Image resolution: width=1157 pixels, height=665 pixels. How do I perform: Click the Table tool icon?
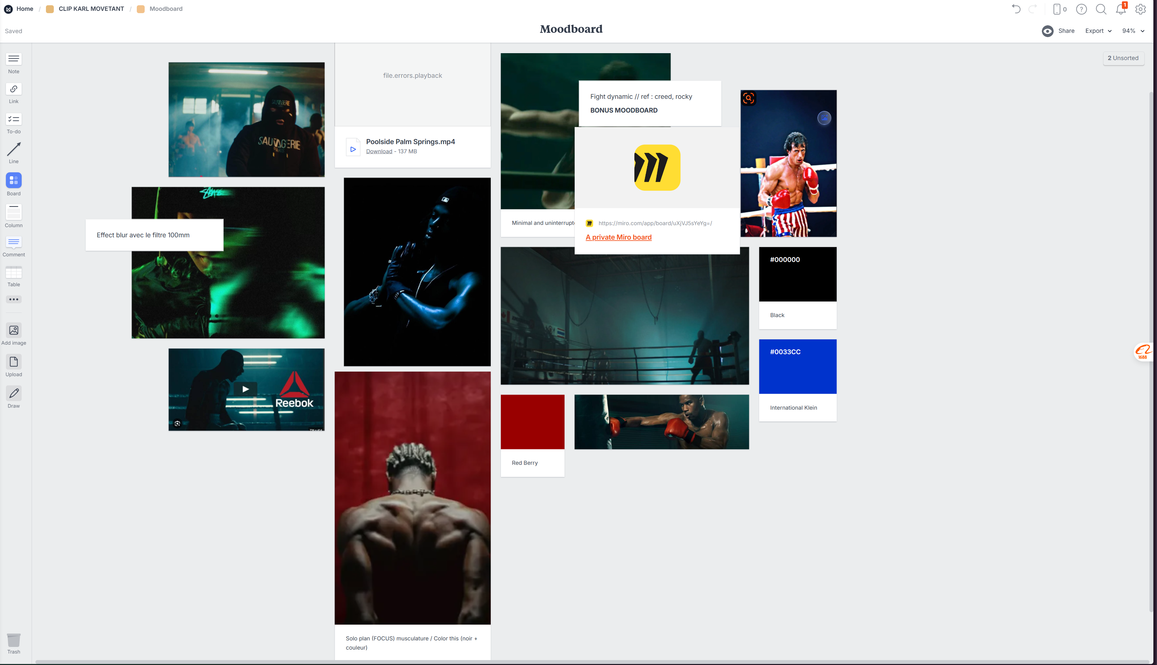(x=14, y=272)
